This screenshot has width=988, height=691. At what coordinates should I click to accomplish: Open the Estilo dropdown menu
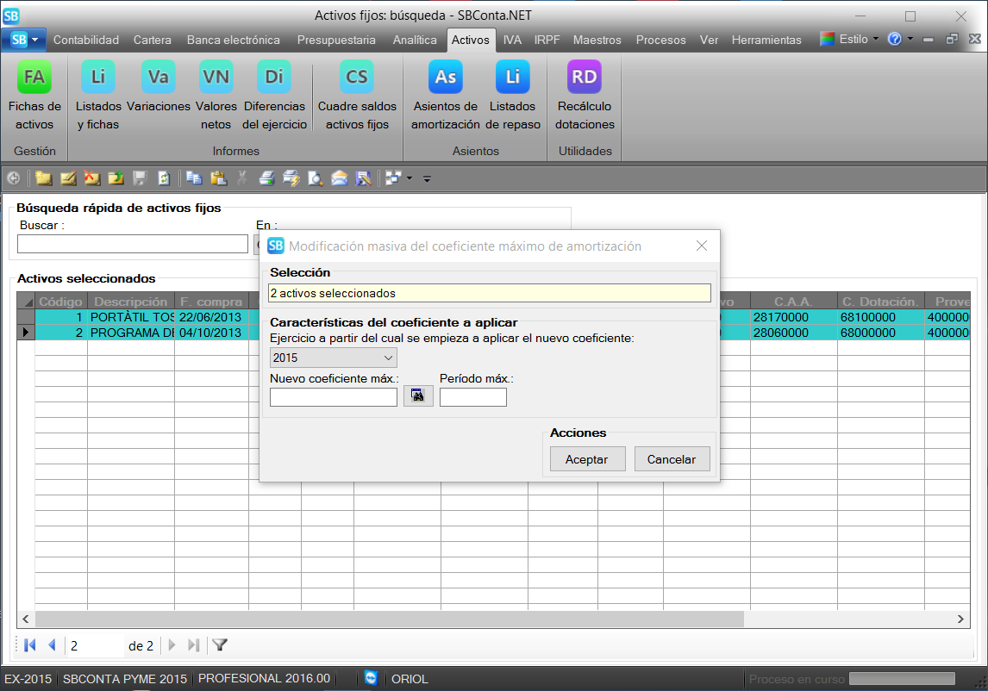pos(849,40)
